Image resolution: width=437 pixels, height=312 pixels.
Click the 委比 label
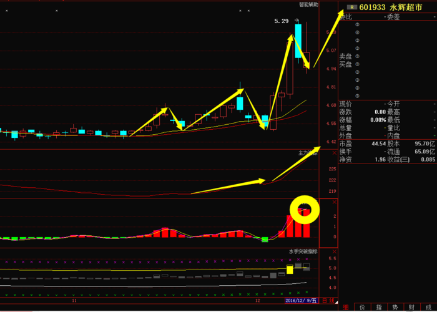point(346,17)
